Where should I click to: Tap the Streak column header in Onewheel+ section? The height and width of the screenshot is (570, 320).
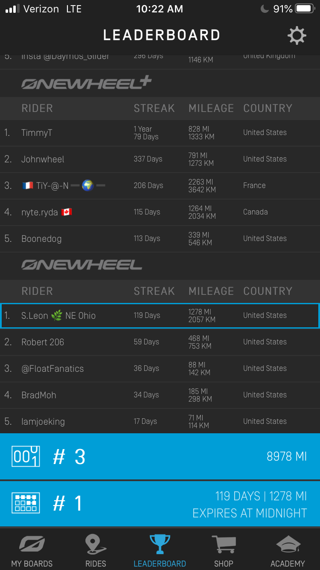154,109
